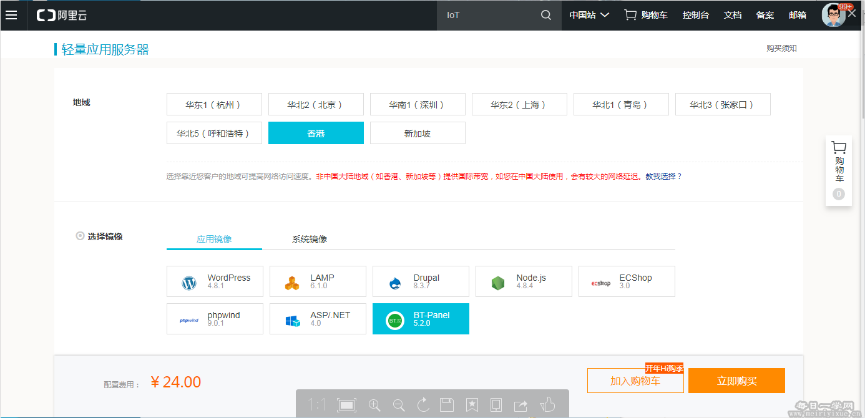The image size is (865, 418).
Task: Choose region 新加坡
Action: pos(418,133)
